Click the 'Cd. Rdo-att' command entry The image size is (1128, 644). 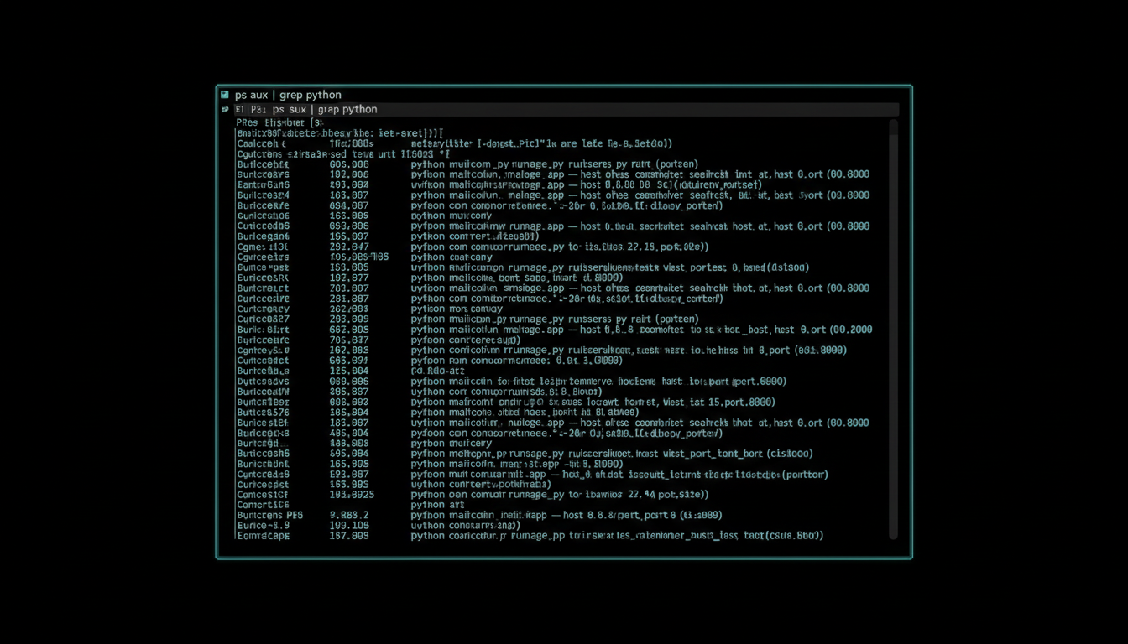pyautogui.click(x=438, y=371)
